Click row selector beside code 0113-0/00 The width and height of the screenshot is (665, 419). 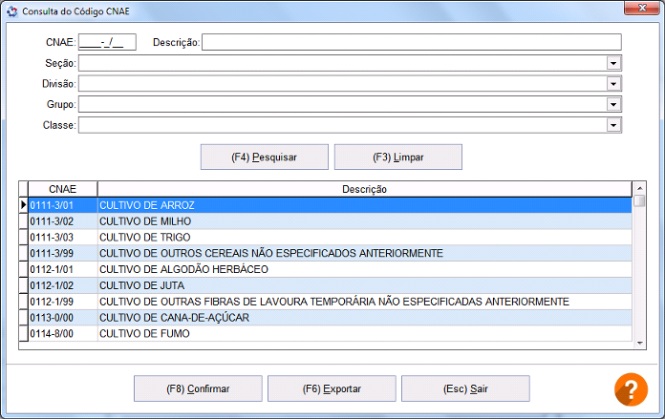23,318
